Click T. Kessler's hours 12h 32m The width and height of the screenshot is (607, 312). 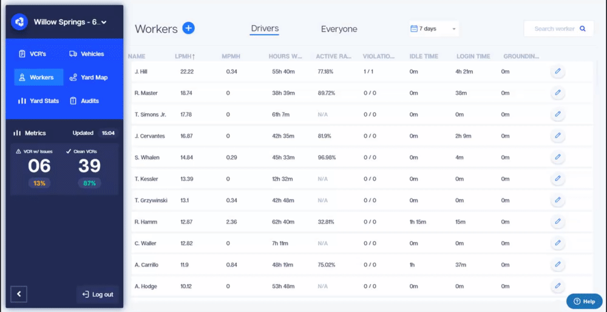tap(282, 179)
